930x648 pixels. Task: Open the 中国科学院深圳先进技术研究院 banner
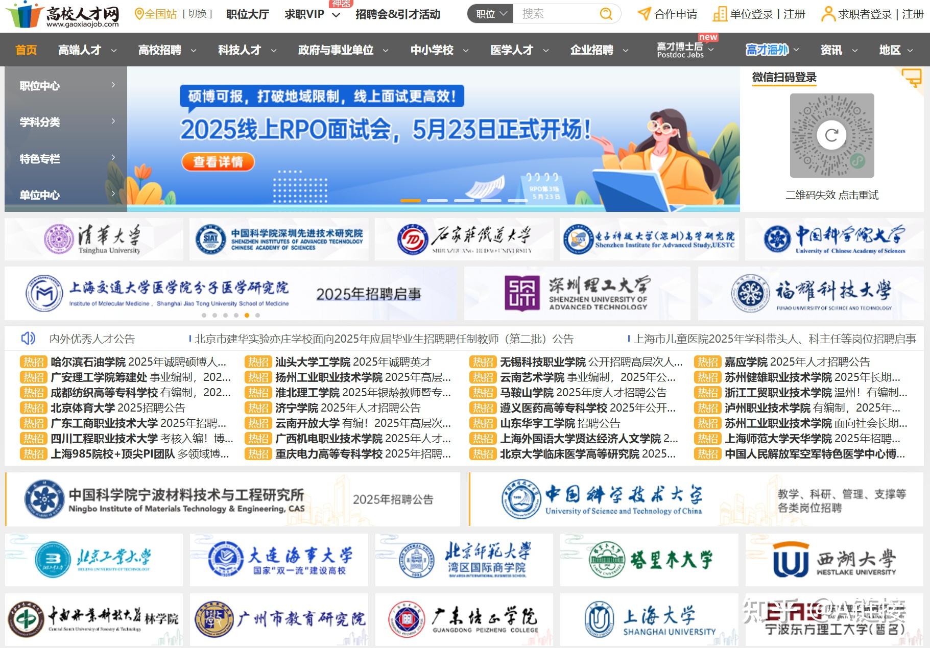pos(279,239)
